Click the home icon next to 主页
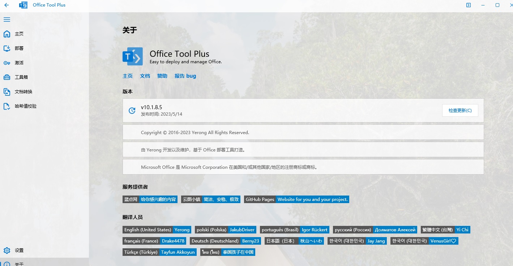 click(7, 34)
